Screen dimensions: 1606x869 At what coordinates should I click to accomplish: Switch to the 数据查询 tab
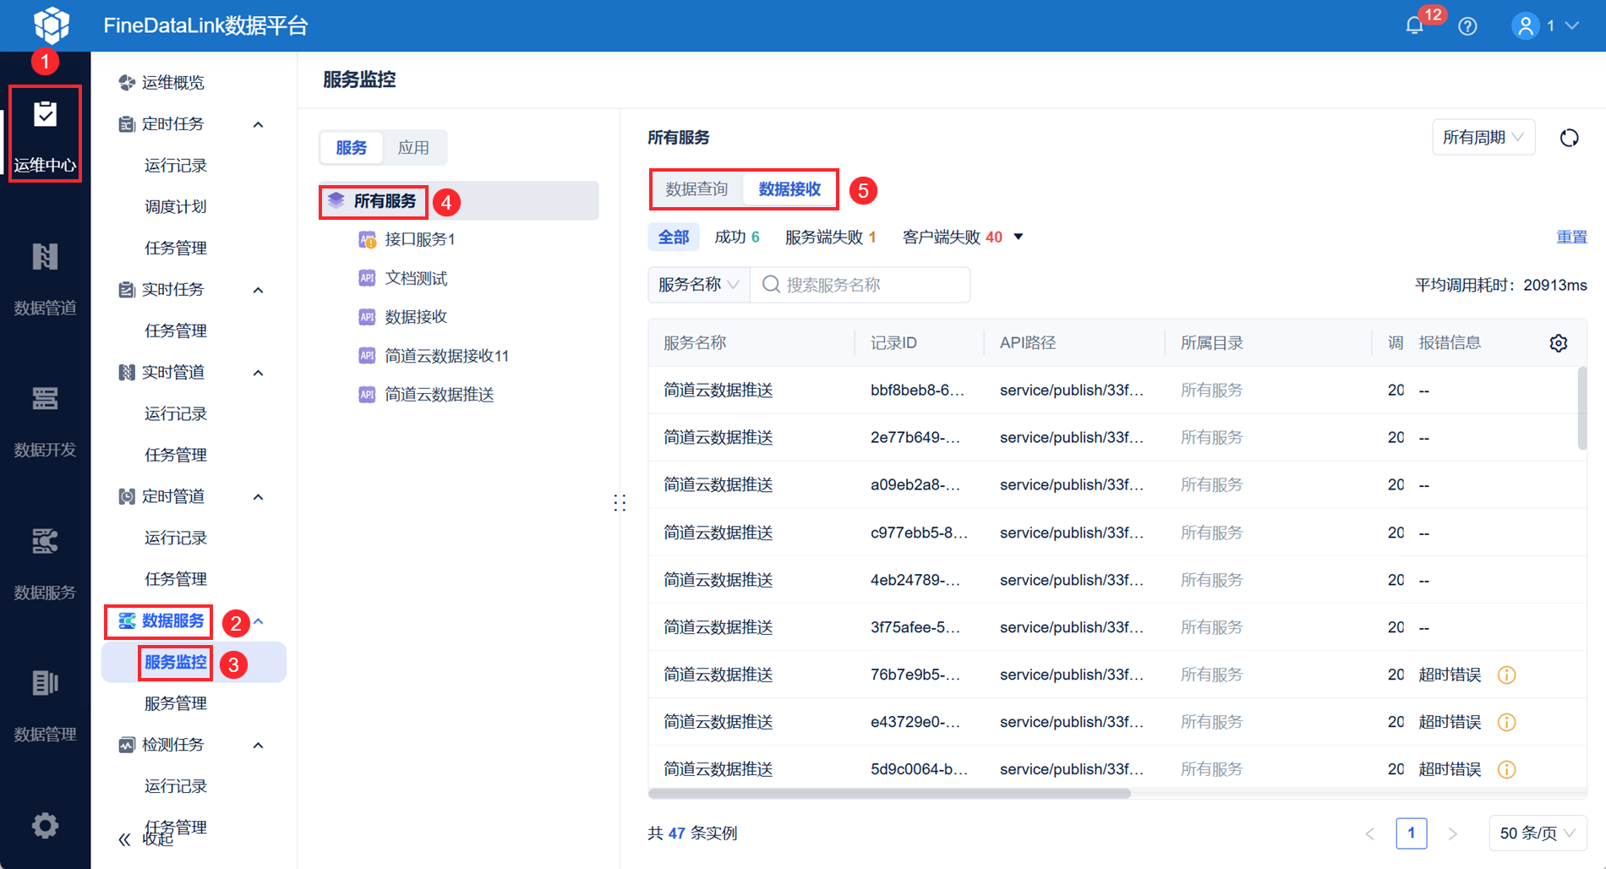tap(696, 189)
